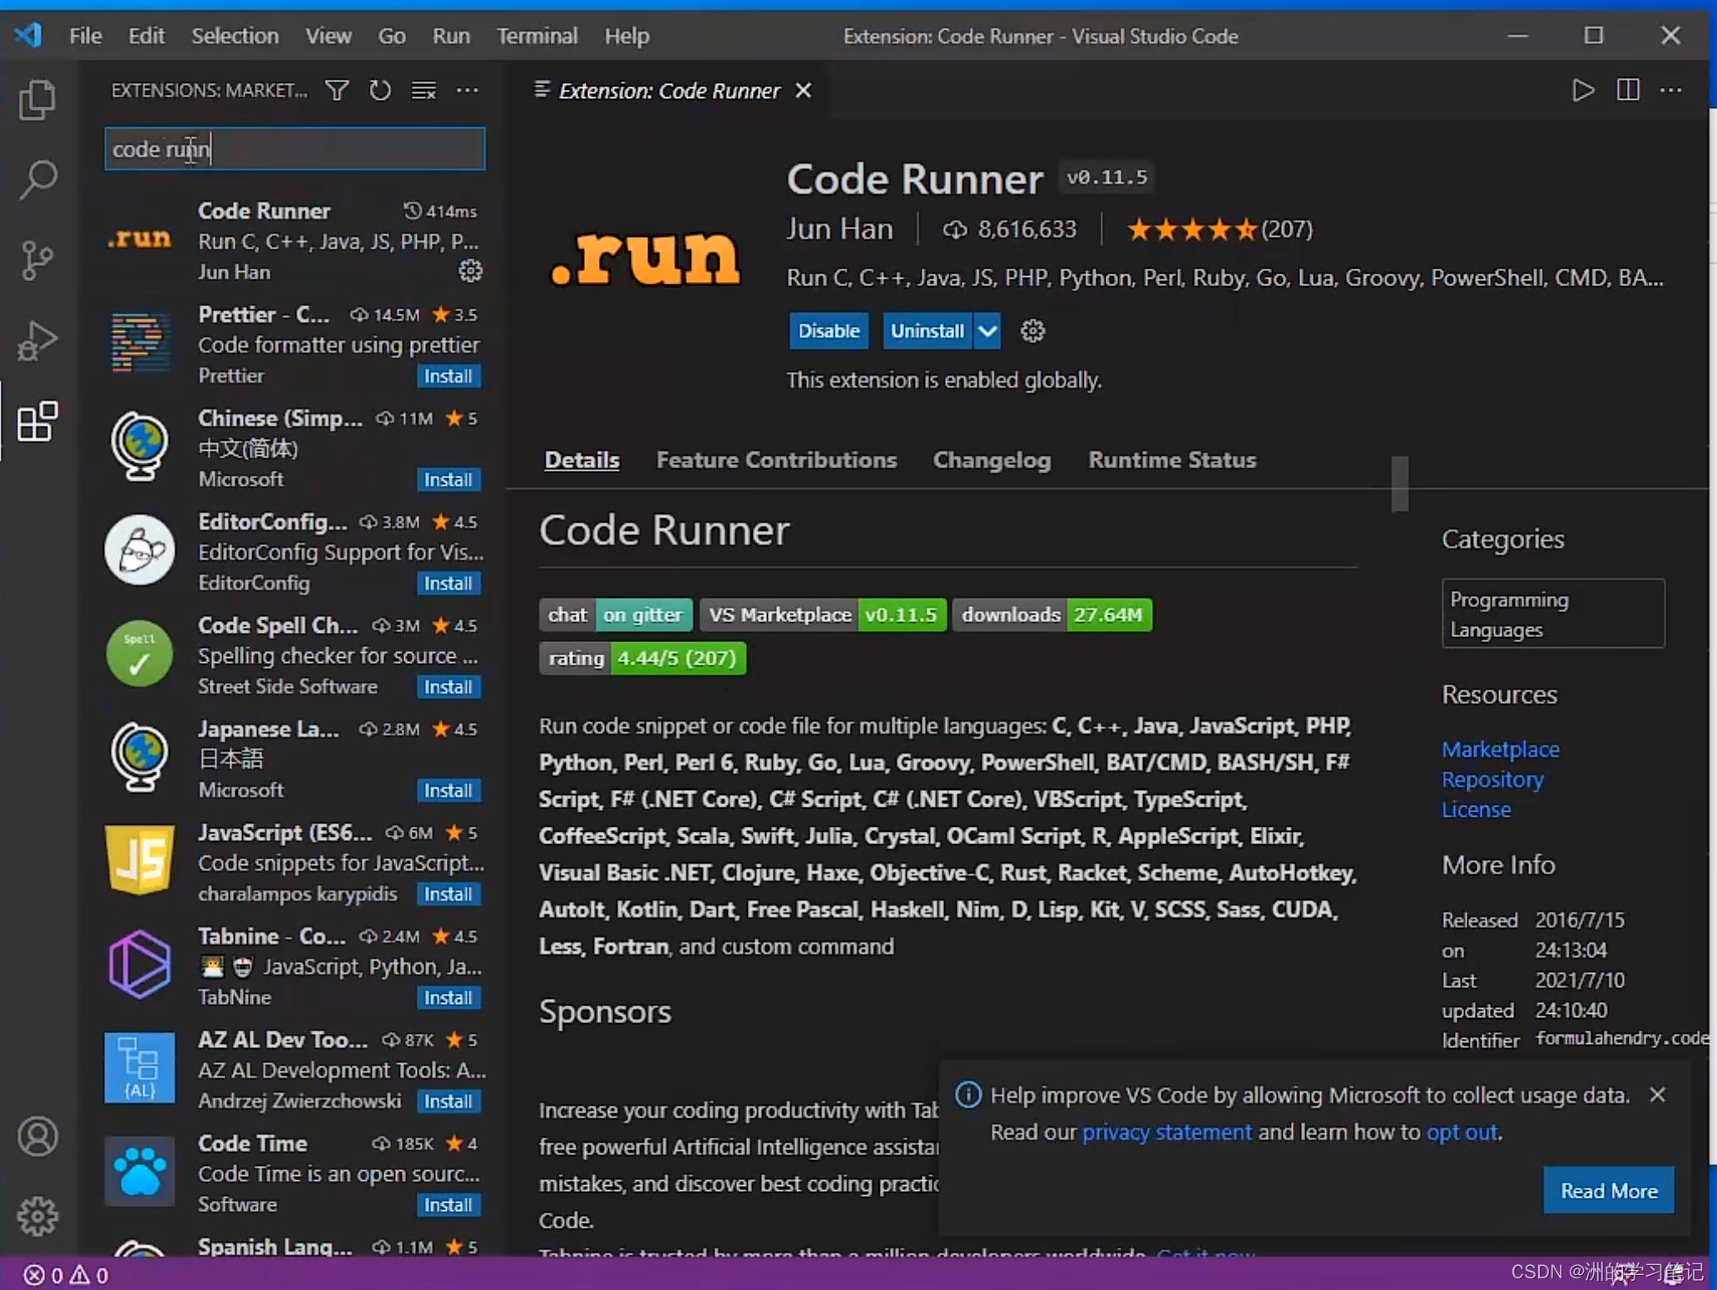The width and height of the screenshot is (1717, 1290).
Task: Open the Search view in activity bar
Action: click(37, 180)
